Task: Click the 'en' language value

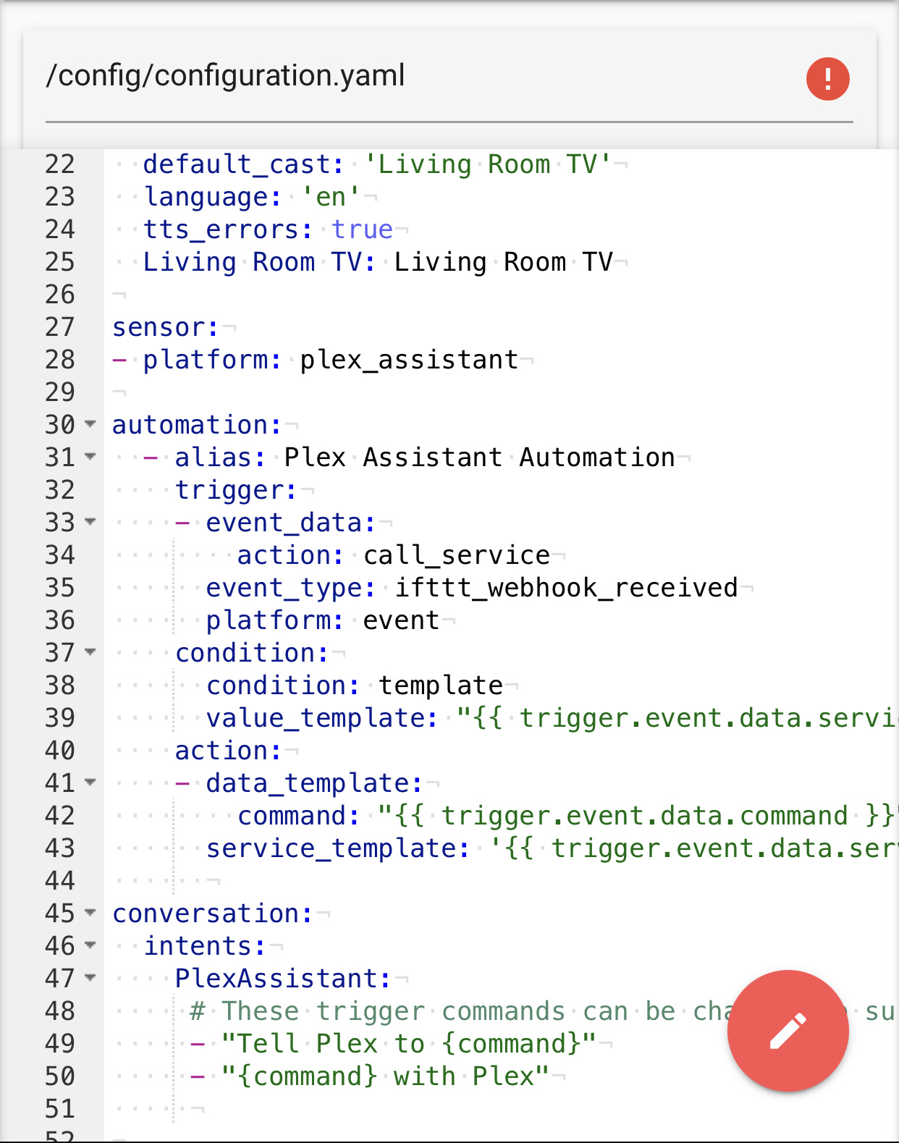Action: pos(331,197)
